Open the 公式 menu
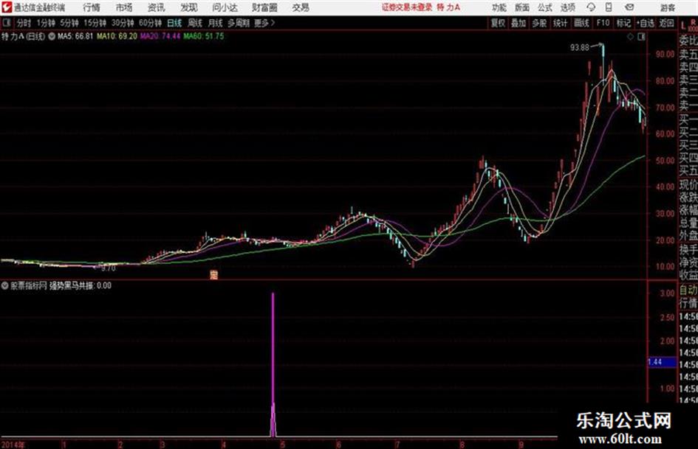This screenshot has height=449, width=698. 545,7
